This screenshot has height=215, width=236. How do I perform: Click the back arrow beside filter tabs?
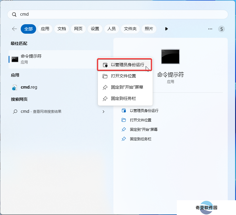[15, 29]
